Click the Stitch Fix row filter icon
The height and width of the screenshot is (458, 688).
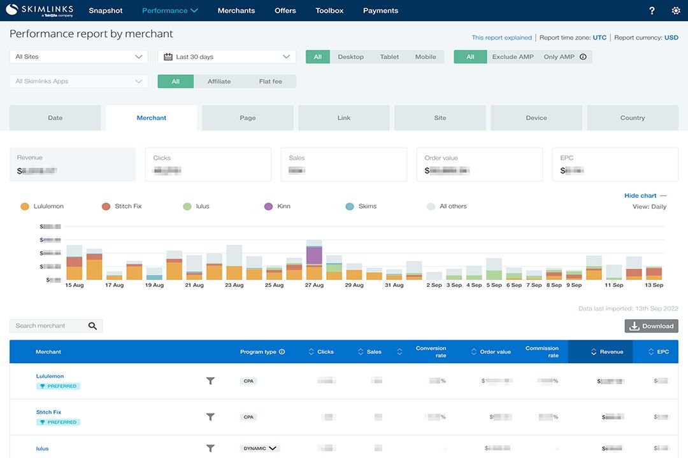(210, 417)
